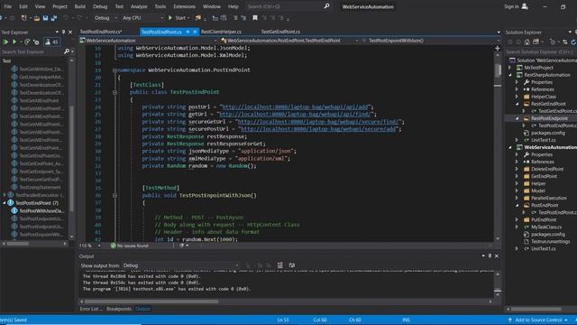Open the Breakpoints tab
577x325 pixels.
pos(119,309)
